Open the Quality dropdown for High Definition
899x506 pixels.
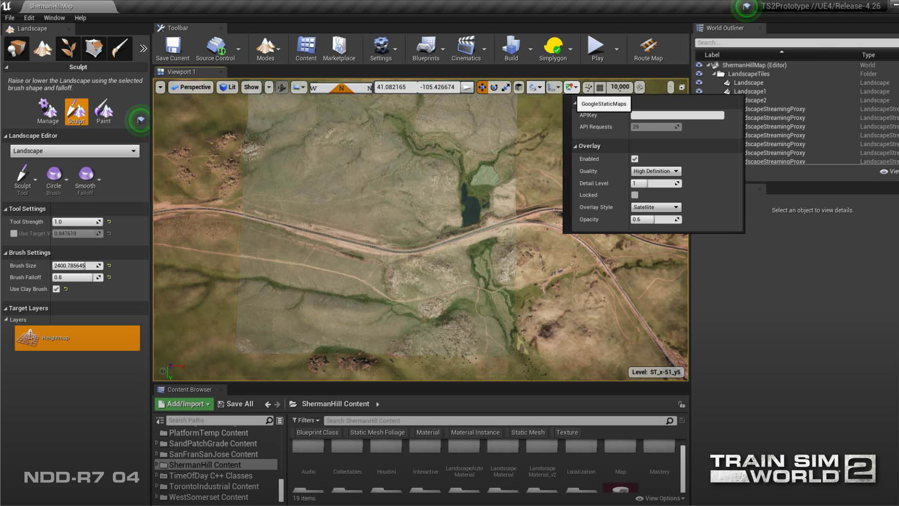[656, 171]
